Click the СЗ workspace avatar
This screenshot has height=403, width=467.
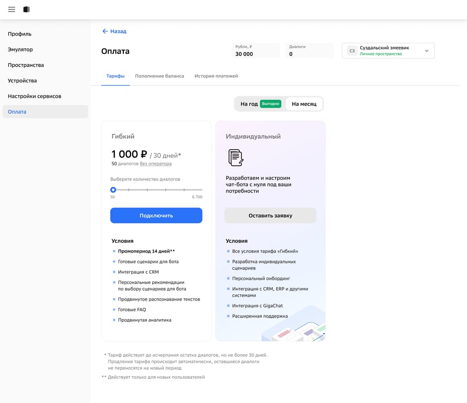point(352,51)
